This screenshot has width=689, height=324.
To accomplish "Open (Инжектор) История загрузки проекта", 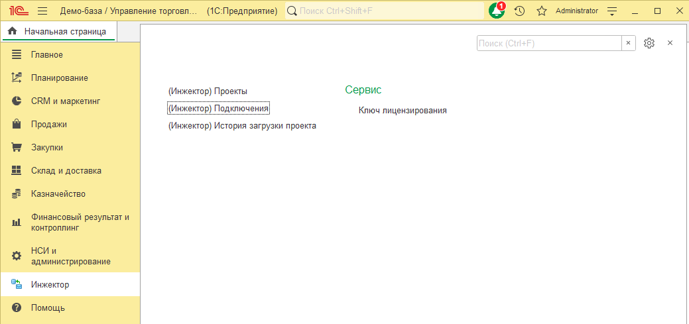I will click(242, 126).
